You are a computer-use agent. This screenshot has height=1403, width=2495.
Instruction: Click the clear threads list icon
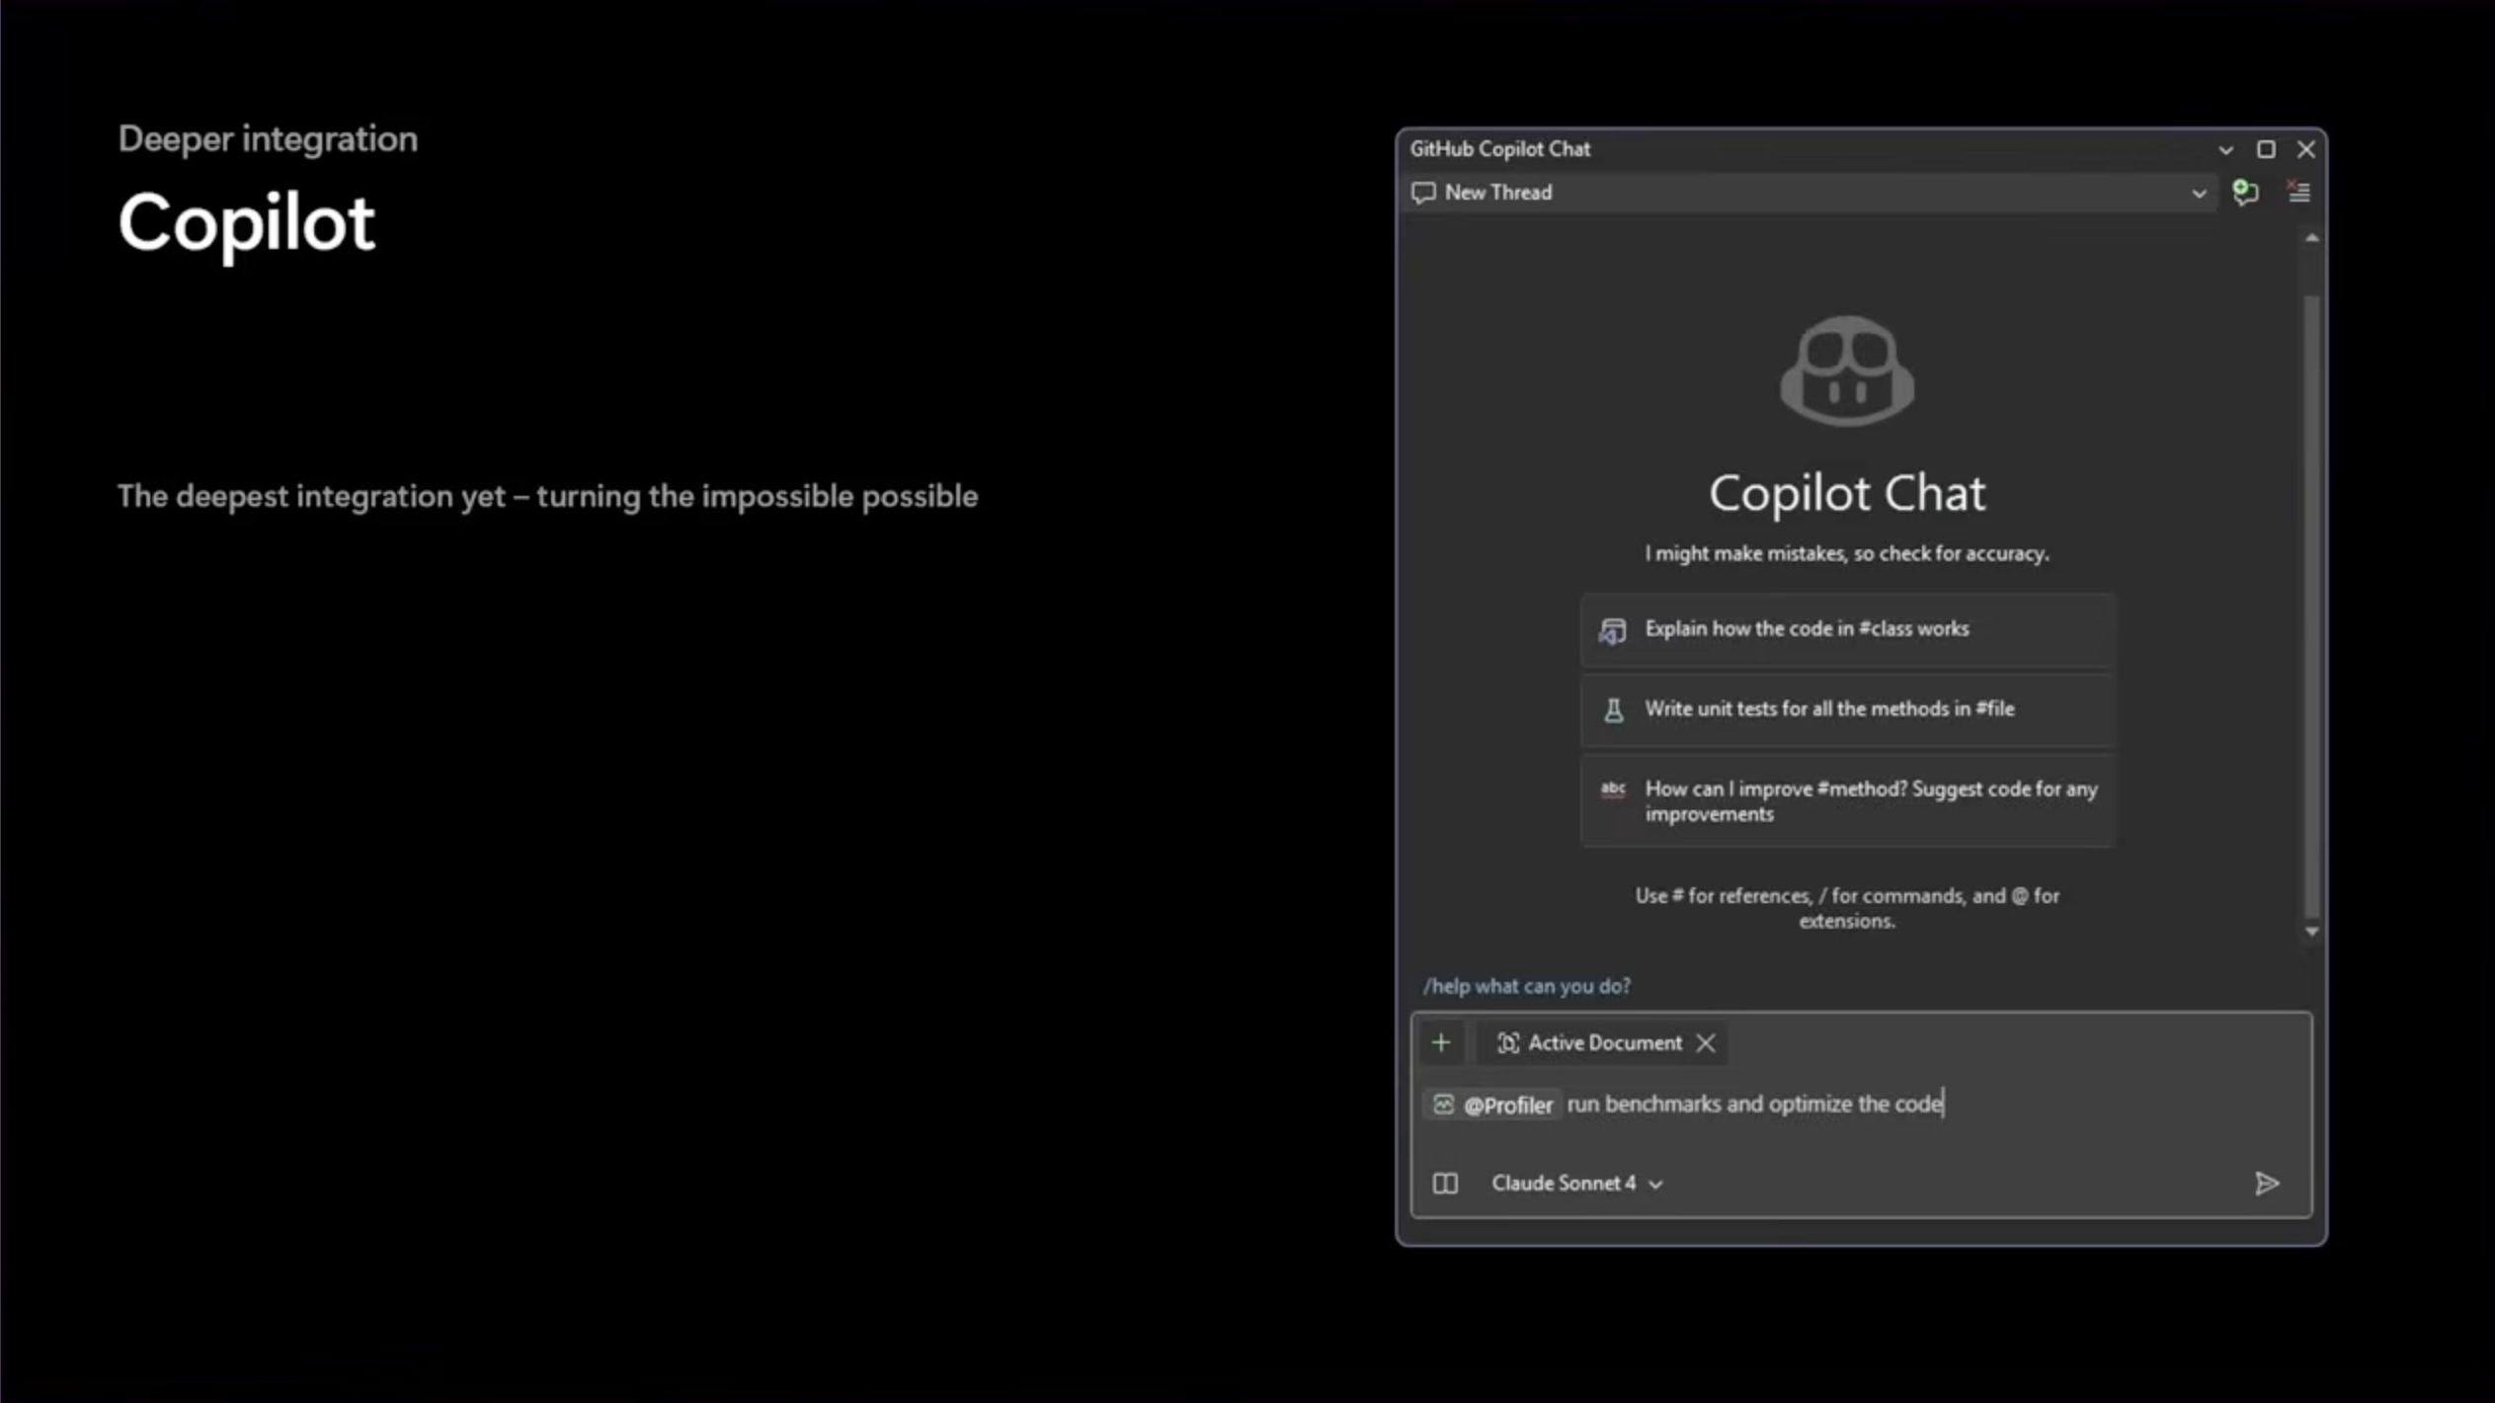coord(2298,192)
